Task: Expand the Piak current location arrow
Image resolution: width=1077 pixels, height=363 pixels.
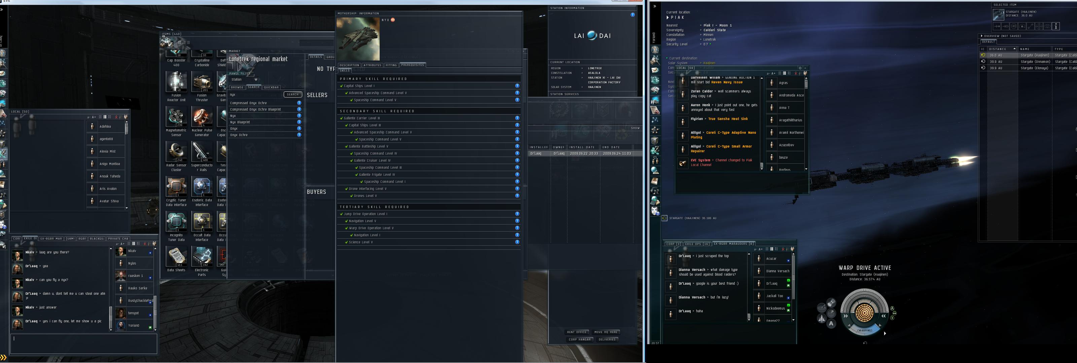Action: click(668, 17)
